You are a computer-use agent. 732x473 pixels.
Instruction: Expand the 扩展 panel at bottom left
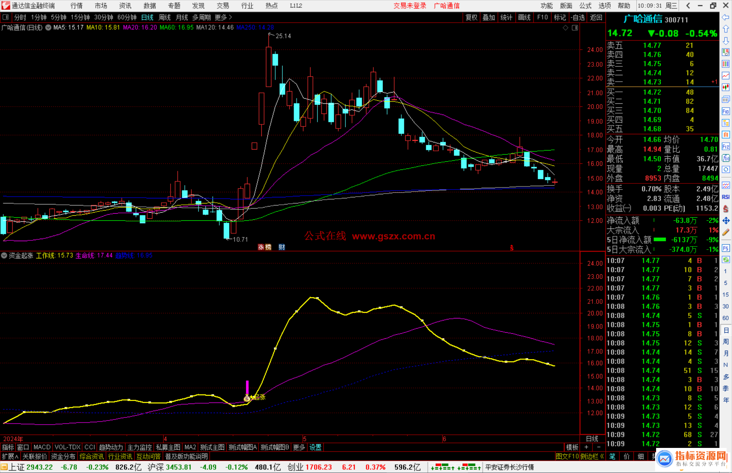click(x=10, y=456)
